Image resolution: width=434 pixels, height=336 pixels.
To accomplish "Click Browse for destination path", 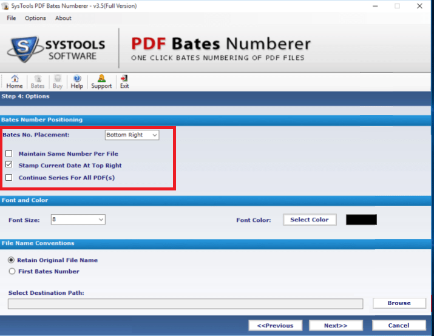I will click(399, 303).
